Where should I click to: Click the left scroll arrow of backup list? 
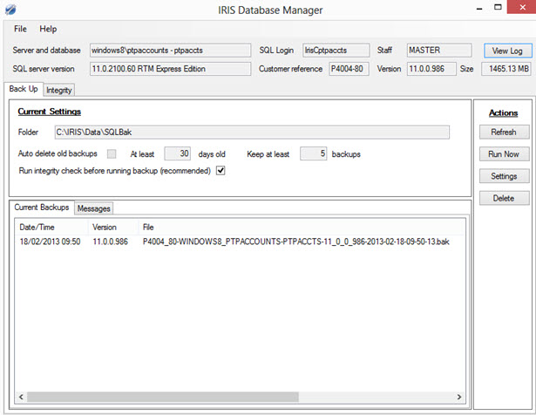click(x=21, y=397)
